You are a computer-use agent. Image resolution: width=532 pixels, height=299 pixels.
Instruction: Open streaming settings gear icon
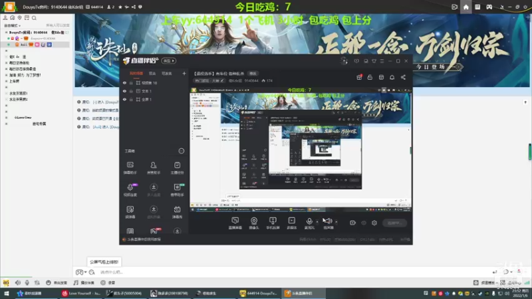click(x=374, y=223)
